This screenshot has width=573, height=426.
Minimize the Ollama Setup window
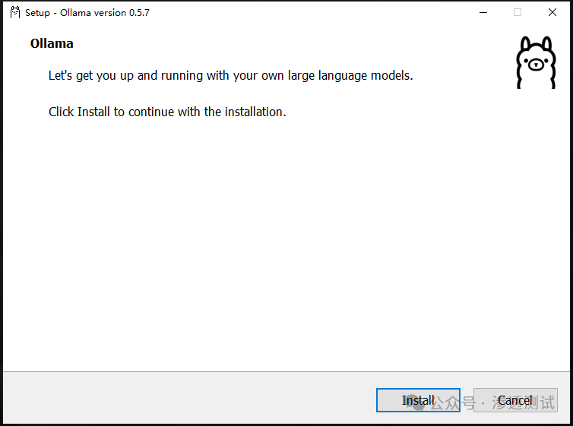(483, 12)
